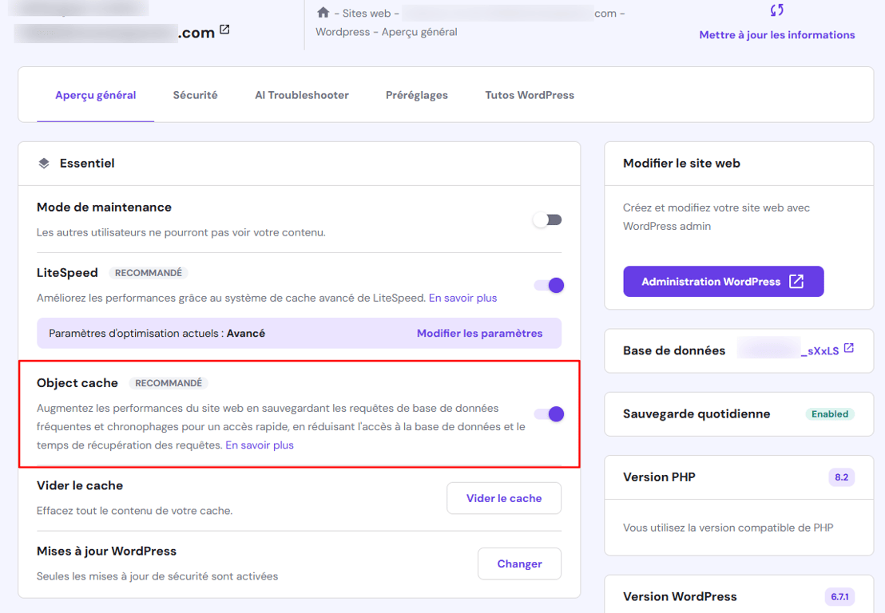Click Changer for Mises à jour WordPress
This screenshot has width=885, height=613.
pos(519,564)
